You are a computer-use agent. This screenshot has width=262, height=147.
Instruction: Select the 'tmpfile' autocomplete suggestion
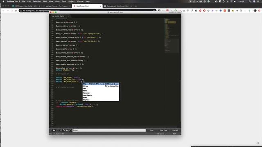pyautogui.click(x=101, y=100)
